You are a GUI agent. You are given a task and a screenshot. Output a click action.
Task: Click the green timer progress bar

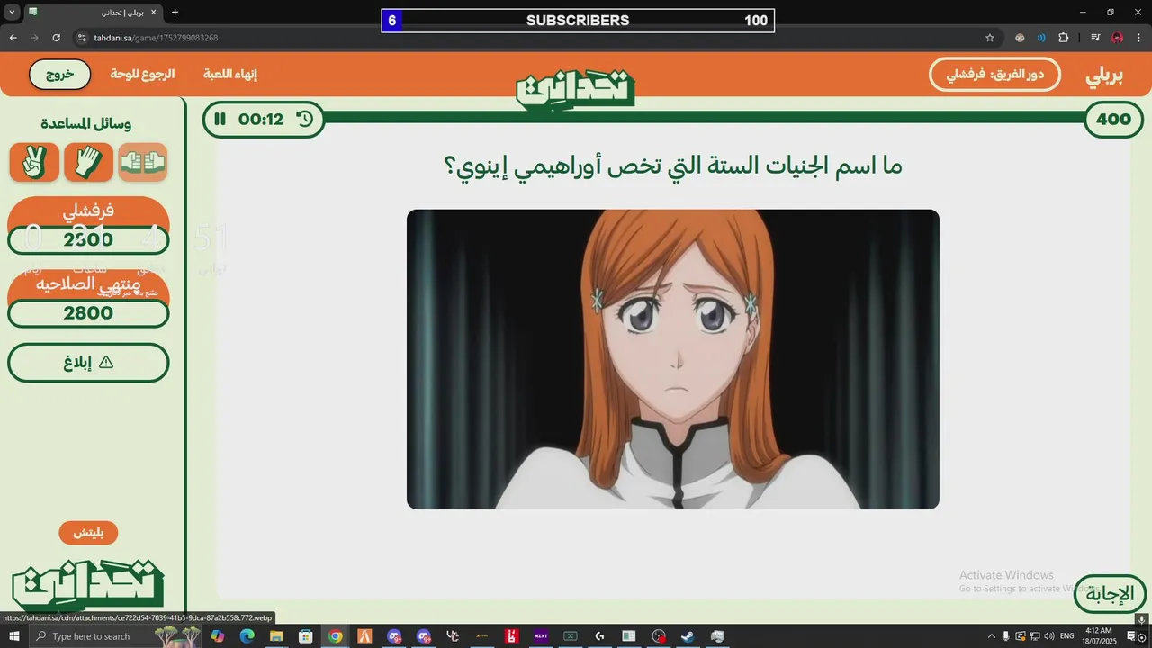pos(702,118)
